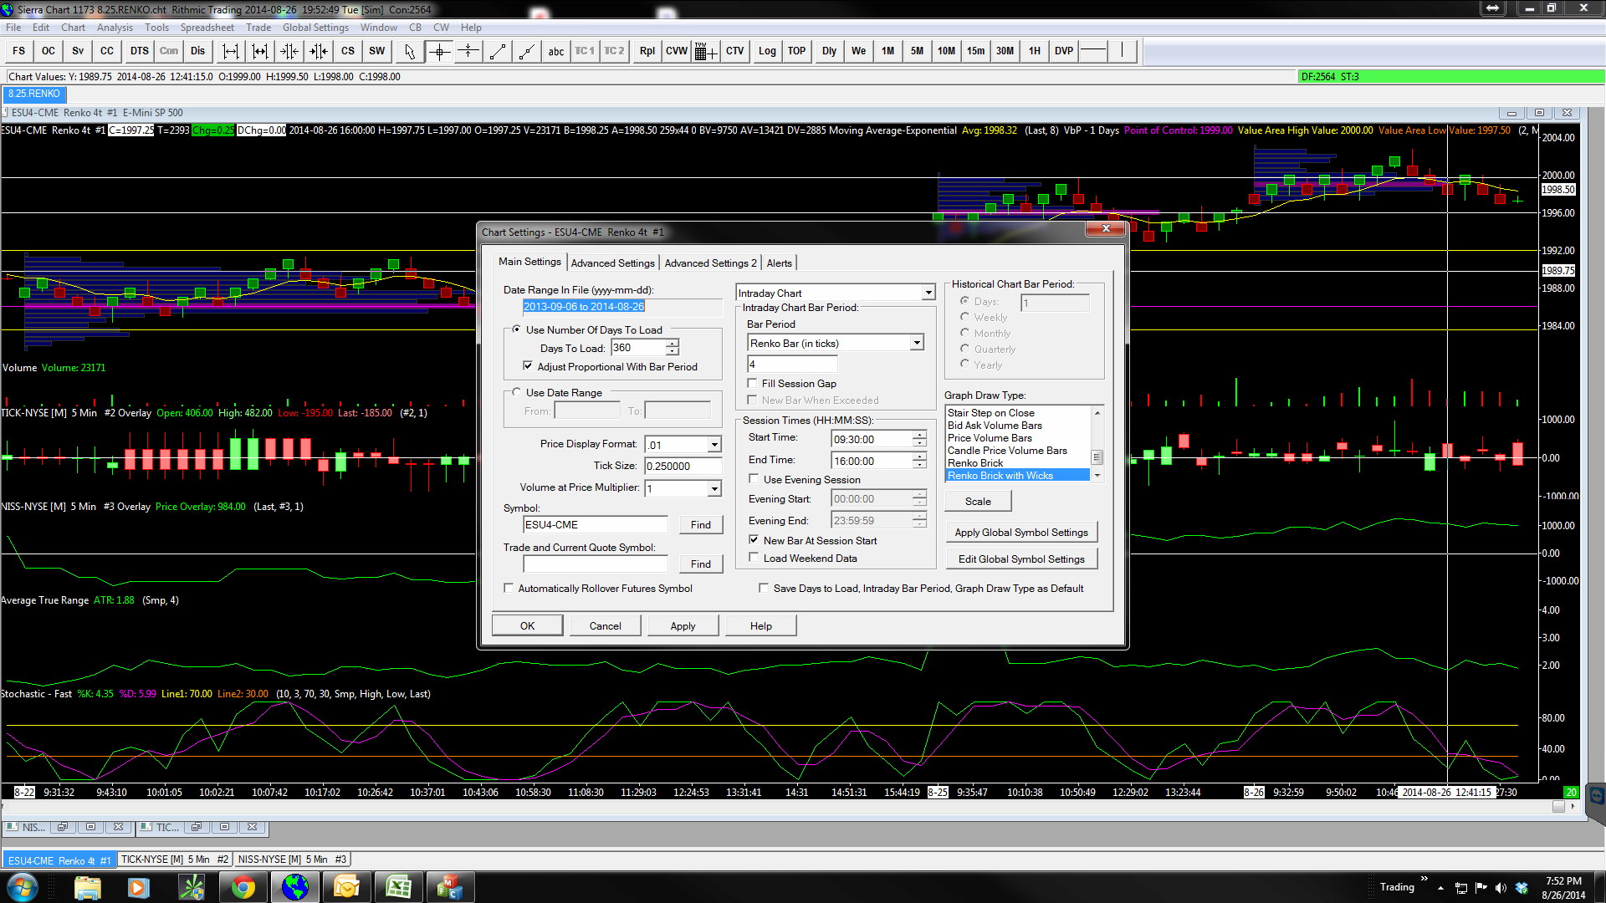The image size is (1606, 903).
Task: Select the line drawing tool
Action: click(x=498, y=51)
